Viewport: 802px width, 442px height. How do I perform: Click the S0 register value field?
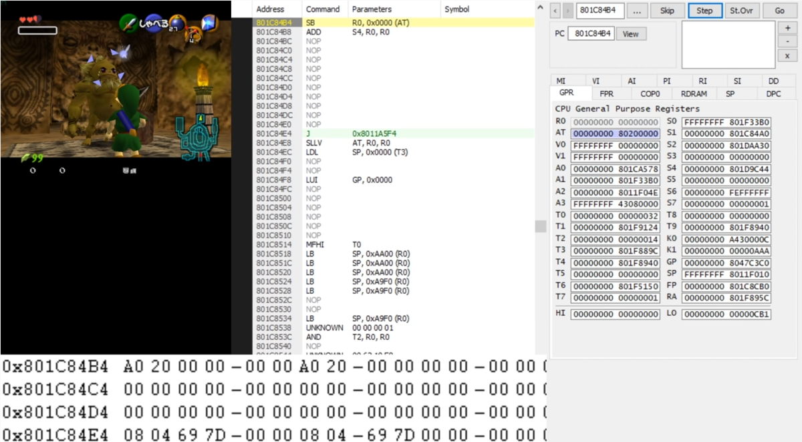pos(726,122)
